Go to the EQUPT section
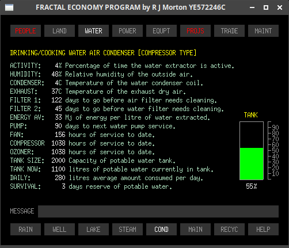Screen dimensions: 289x248 tap(161, 30)
